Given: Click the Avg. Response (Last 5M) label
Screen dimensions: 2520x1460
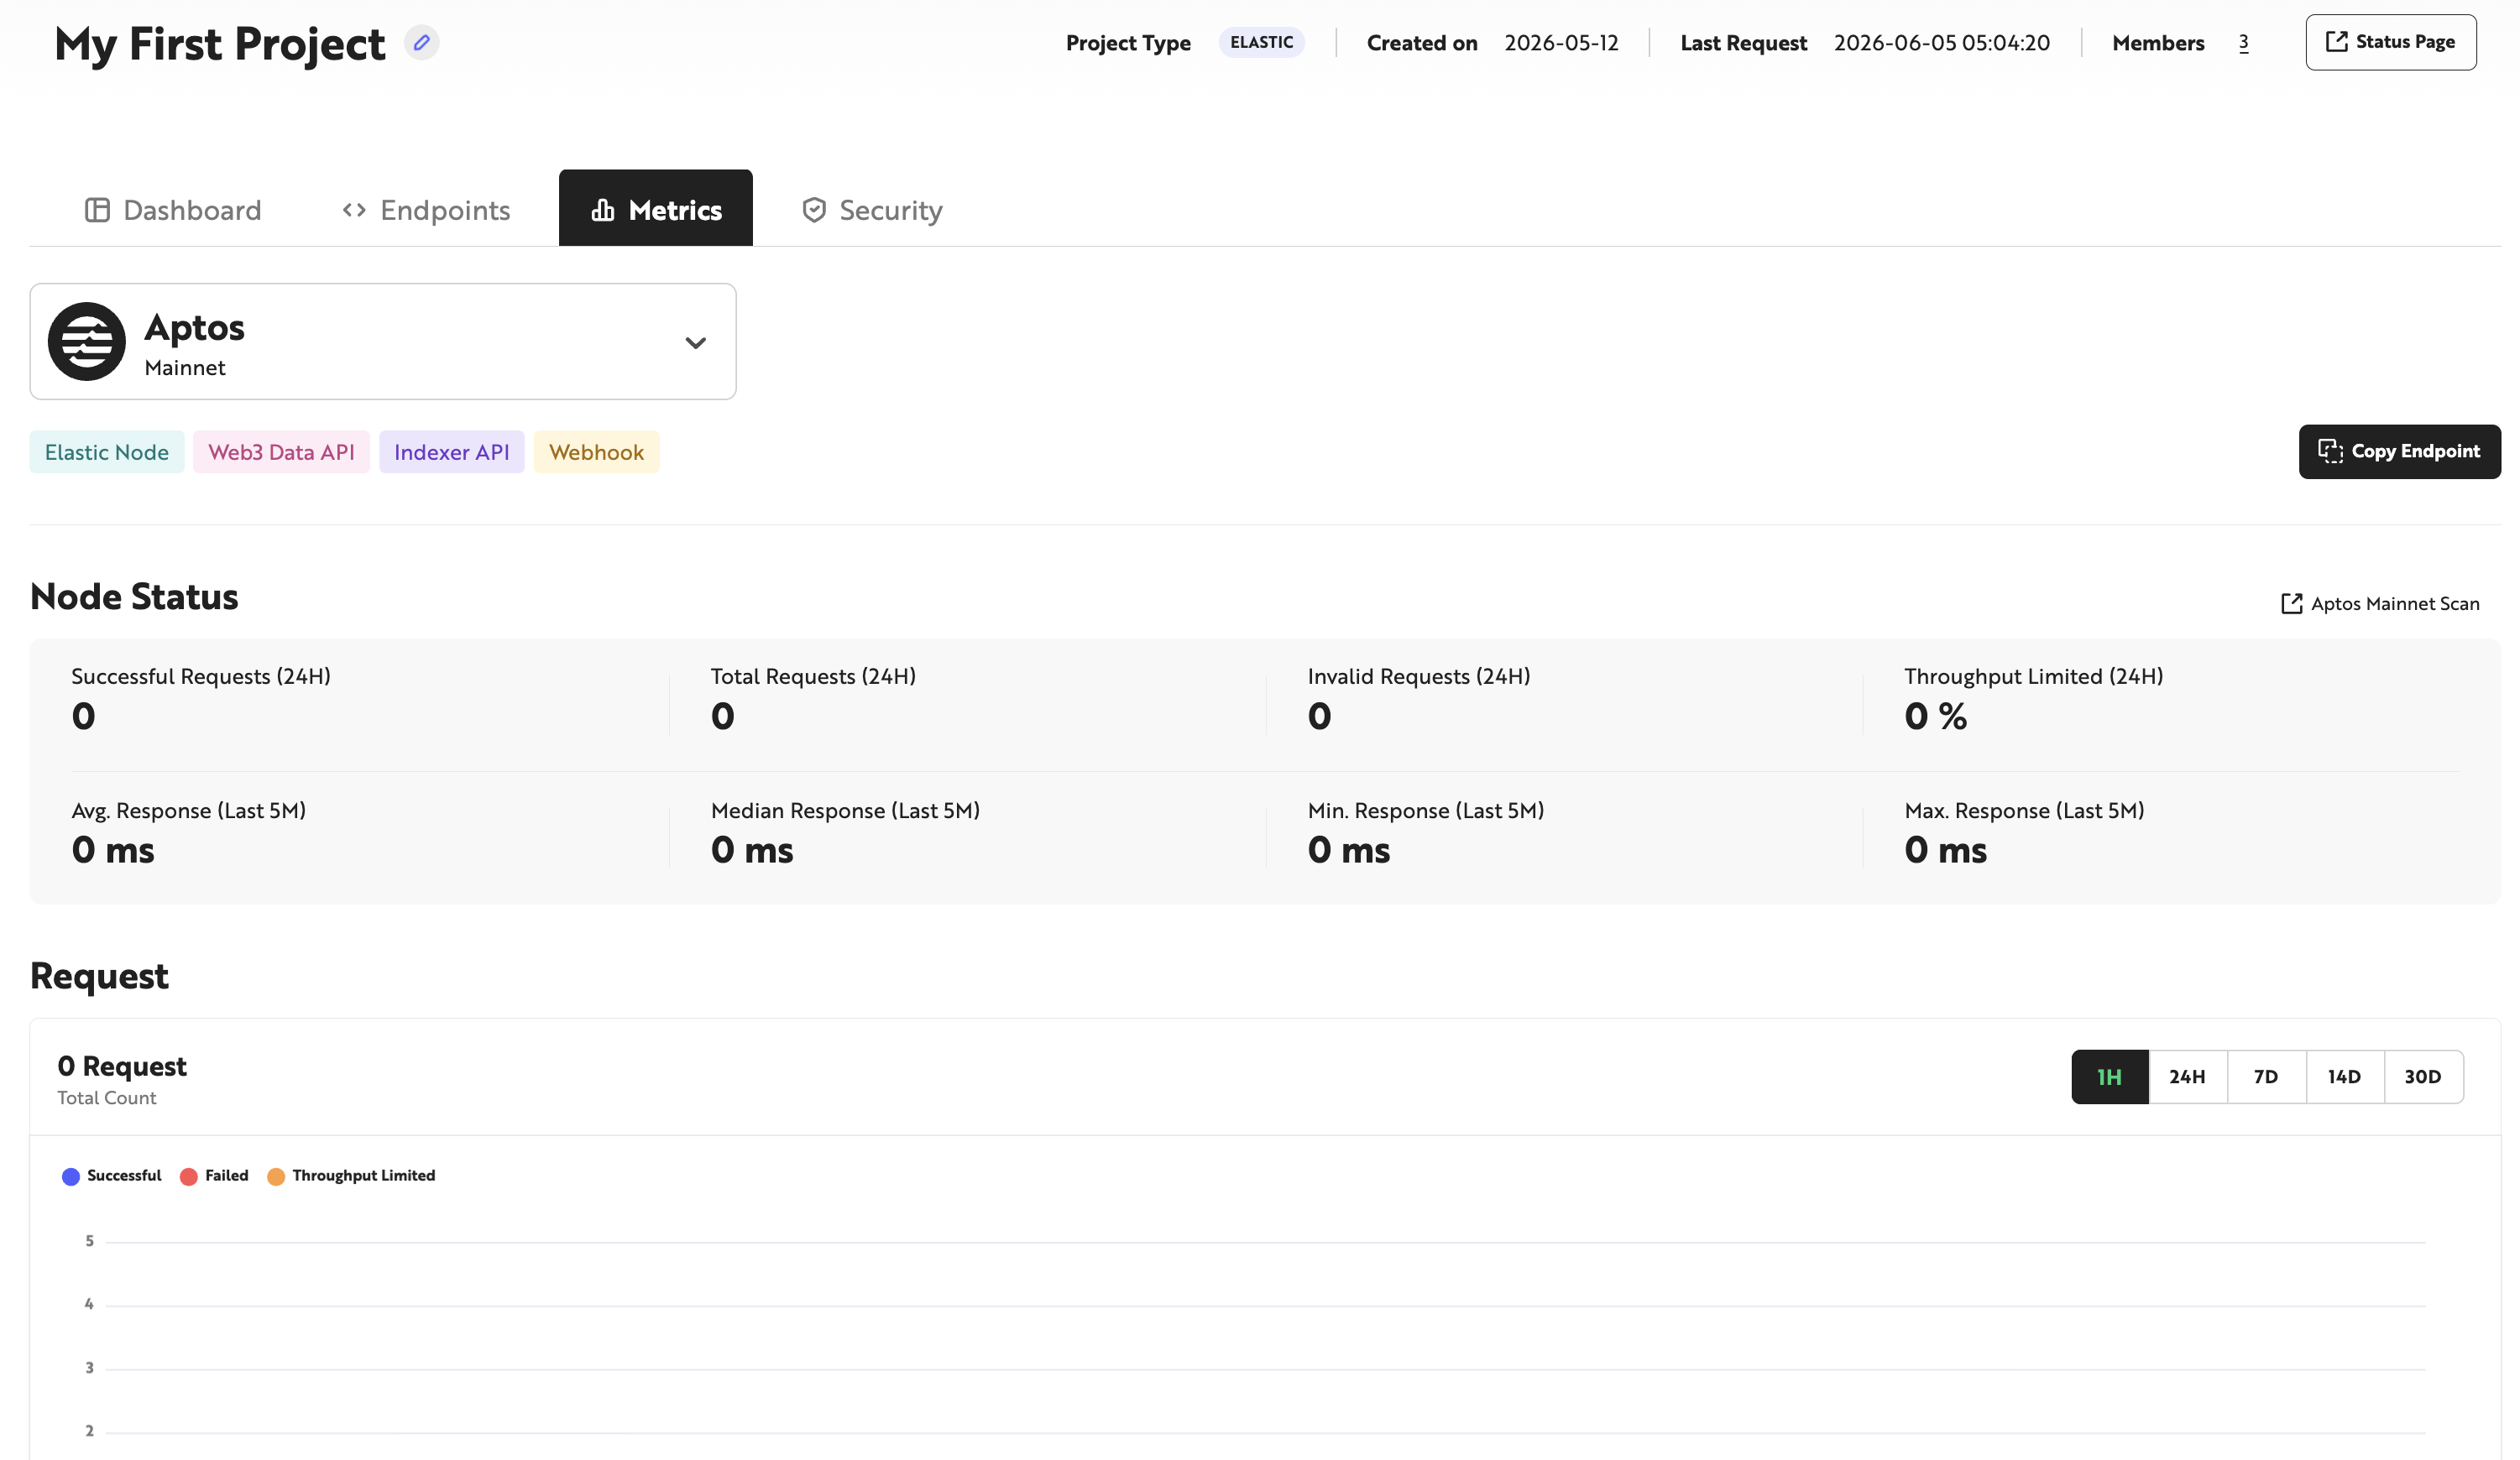Looking at the screenshot, I should pos(189,811).
